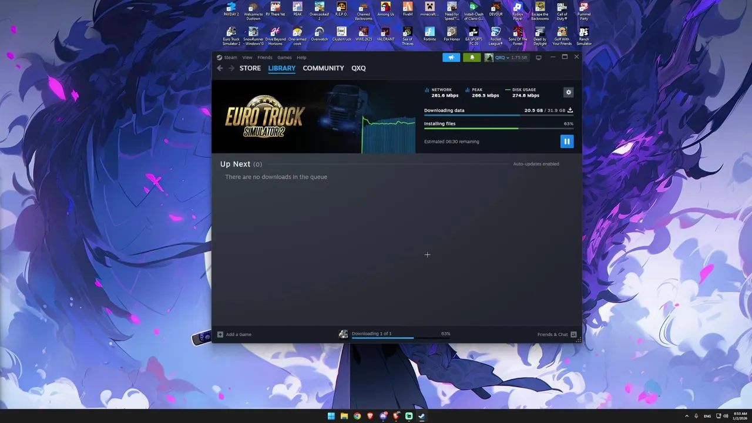Open the Games menu
The image size is (752, 423).
coord(284,58)
